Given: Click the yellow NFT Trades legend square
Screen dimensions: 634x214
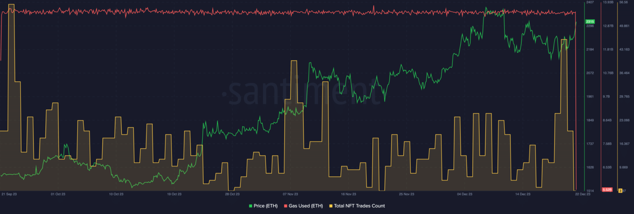Looking at the screenshot, I should pyautogui.click(x=330, y=206).
